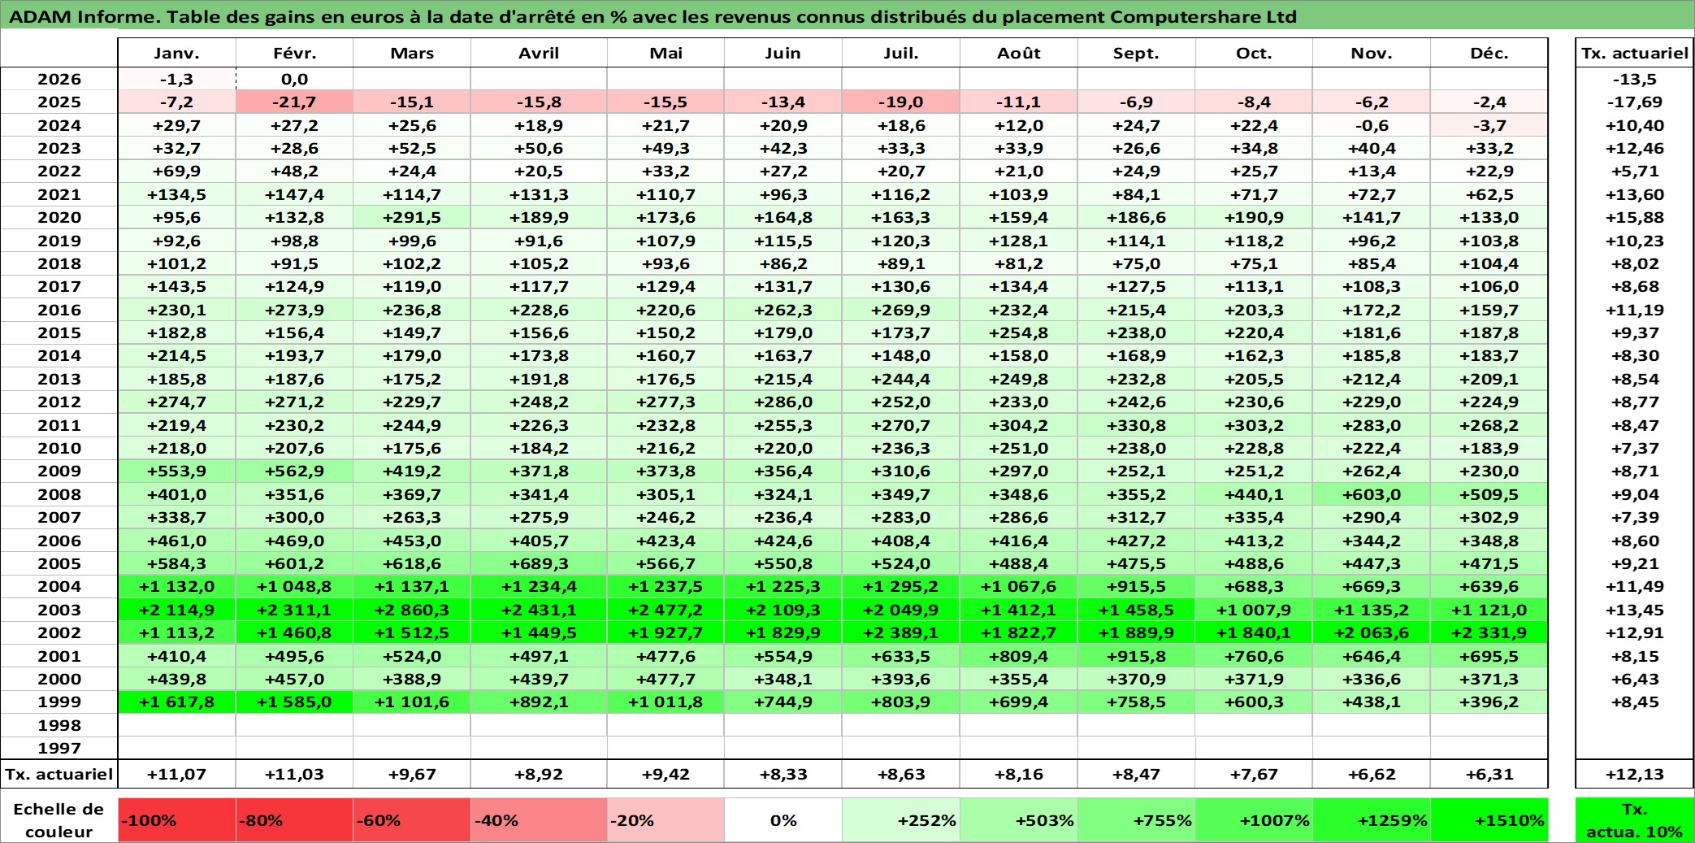Click the 'Janv.' column header

click(x=176, y=53)
